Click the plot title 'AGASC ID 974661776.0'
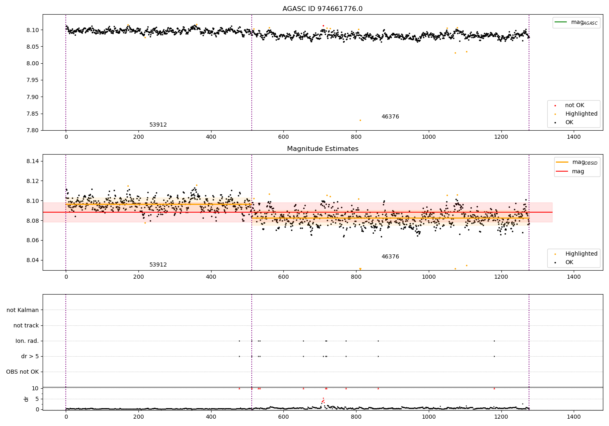Viewport: 609px width, 426px height. point(322,9)
